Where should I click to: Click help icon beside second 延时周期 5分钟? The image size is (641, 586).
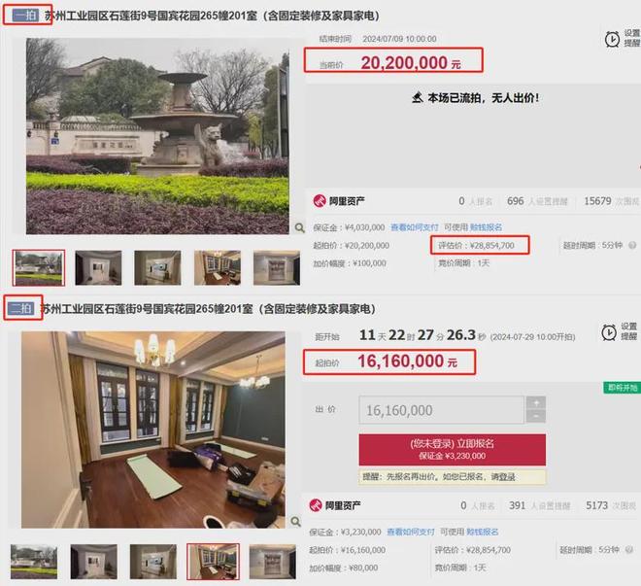[629, 550]
